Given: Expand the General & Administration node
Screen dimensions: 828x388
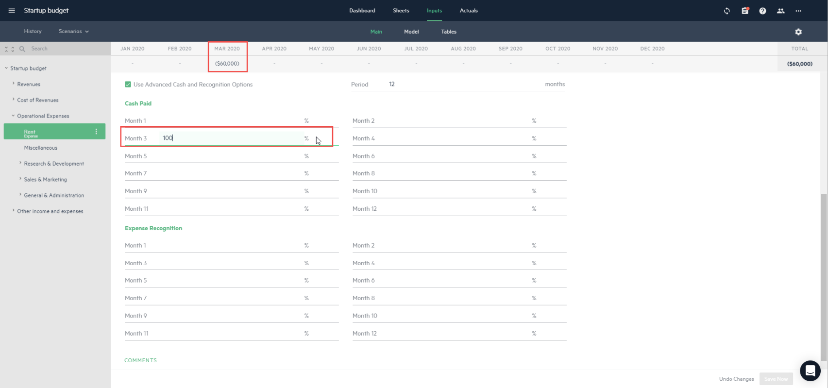Looking at the screenshot, I should 20,195.
